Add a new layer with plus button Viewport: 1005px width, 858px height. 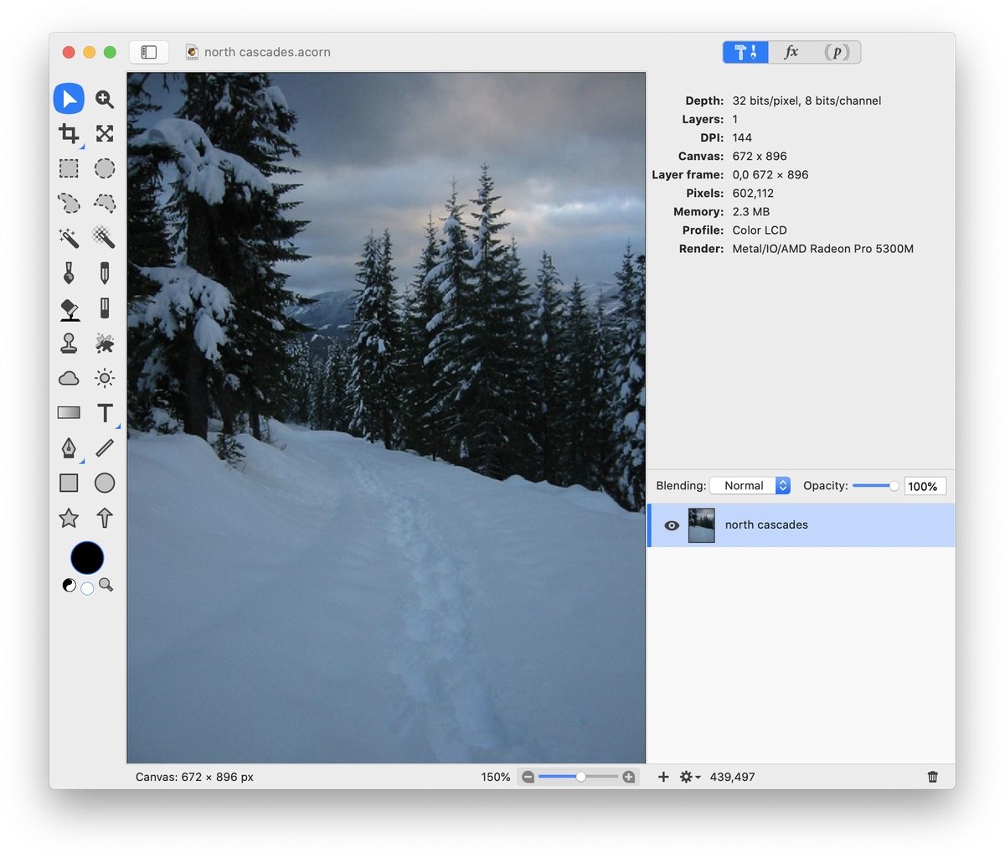(663, 777)
